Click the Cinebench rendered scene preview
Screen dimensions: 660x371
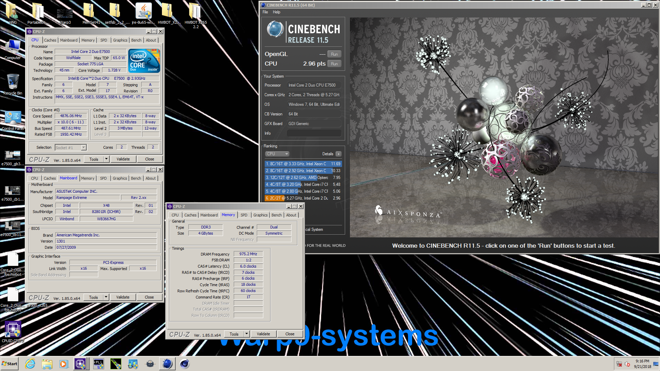[504, 127]
